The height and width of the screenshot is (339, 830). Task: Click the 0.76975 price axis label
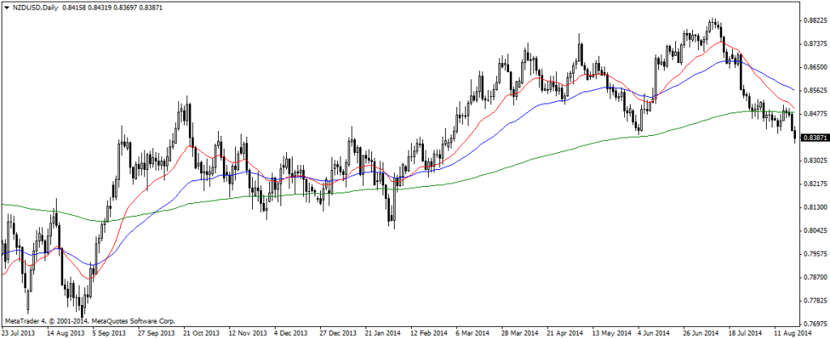pyautogui.click(x=814, y=324)
